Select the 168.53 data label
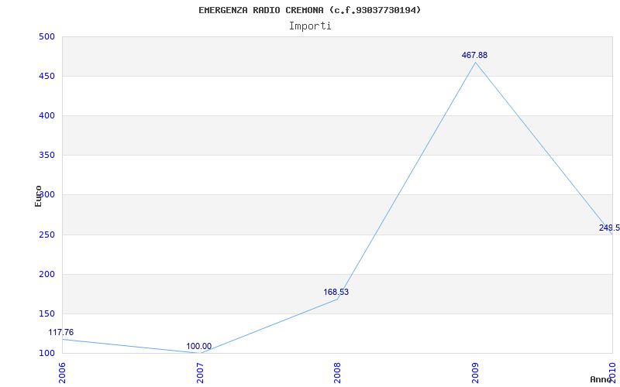This screenshot has height=387, width=620. (336, 293)
